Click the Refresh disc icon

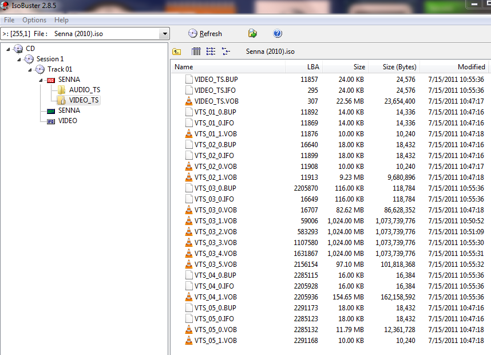(193, 34)
